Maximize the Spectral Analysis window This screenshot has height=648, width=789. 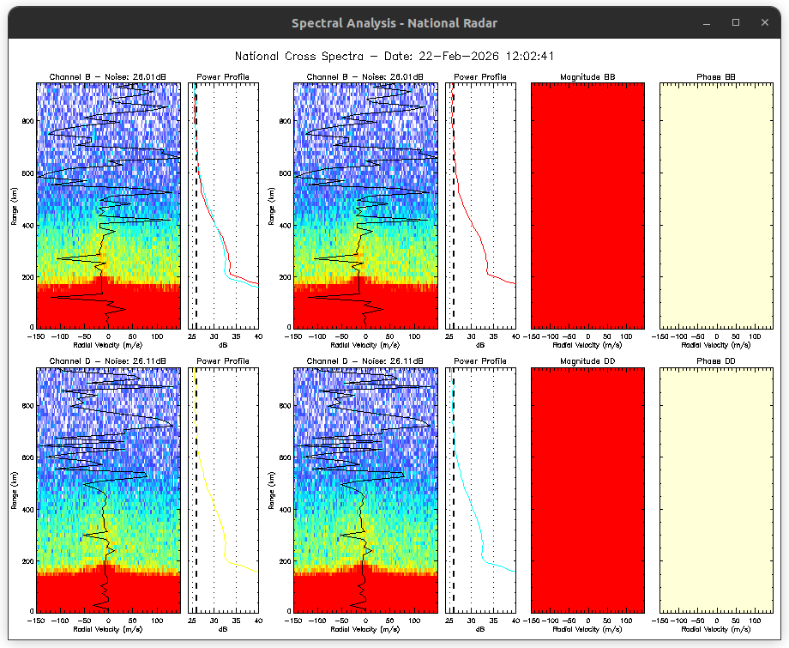[736, 23]
